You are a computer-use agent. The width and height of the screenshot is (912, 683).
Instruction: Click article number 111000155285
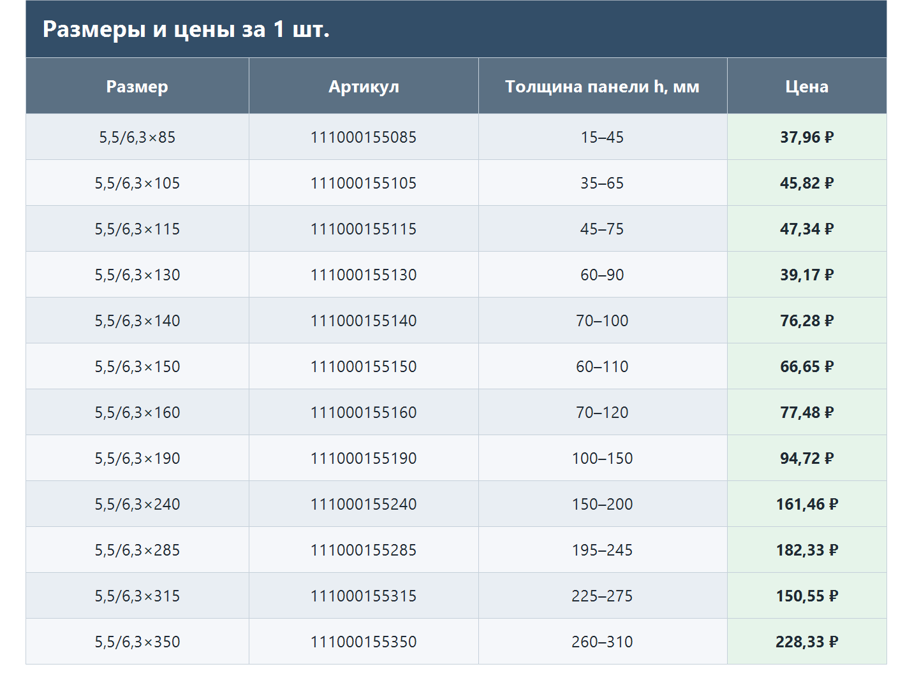point(364,550)
